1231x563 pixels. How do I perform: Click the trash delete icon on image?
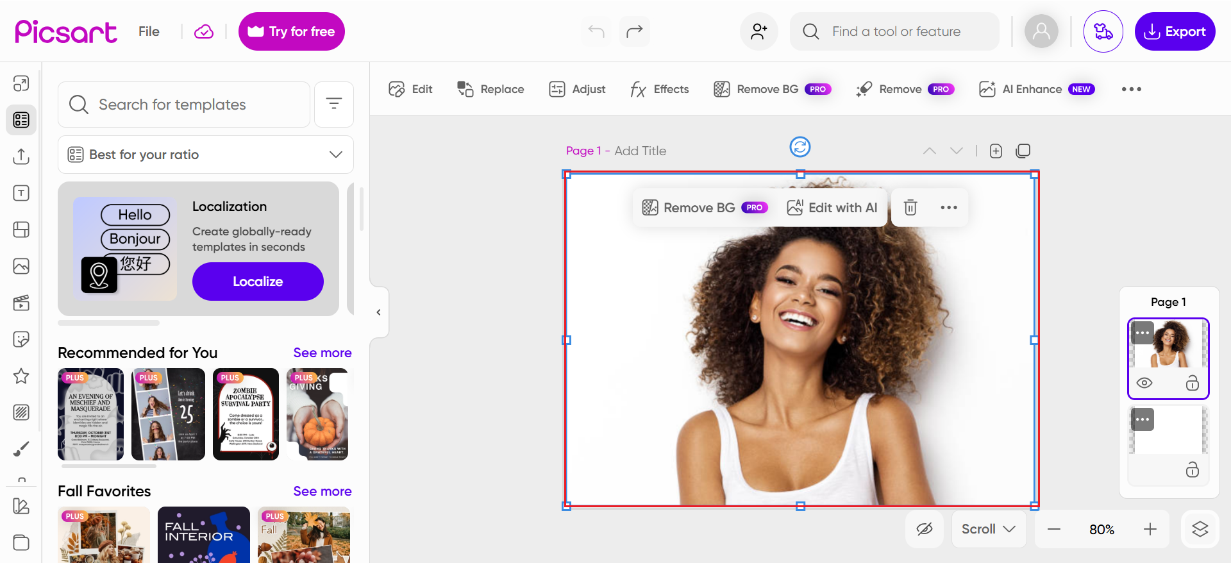coord(910,207)
